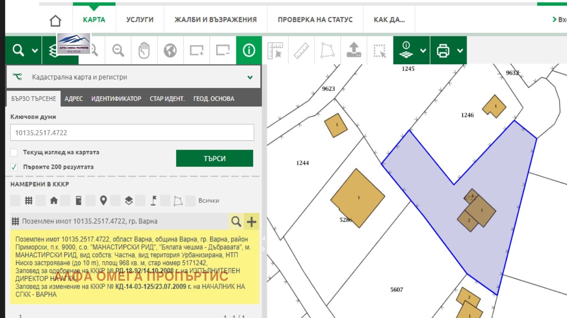
Task: Expand the print options dropdown arrow
Action: click(460, 51)
